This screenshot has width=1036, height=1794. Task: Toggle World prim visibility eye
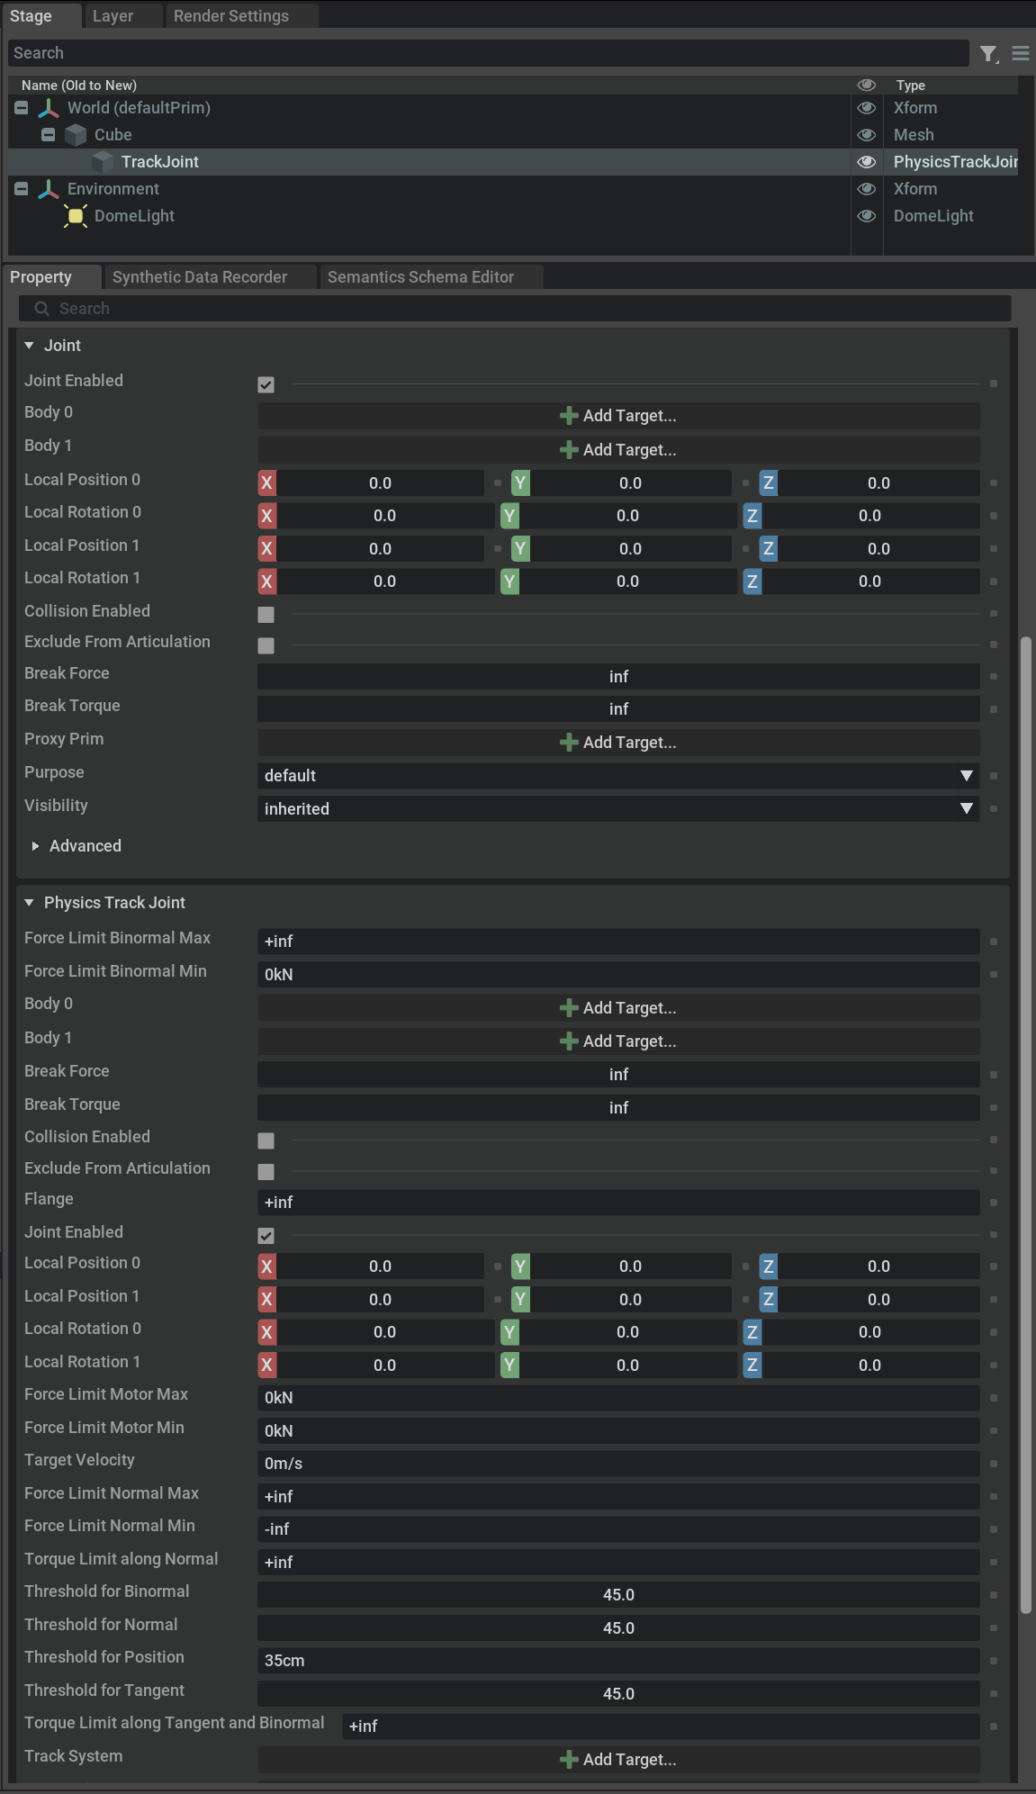[867, 108]
